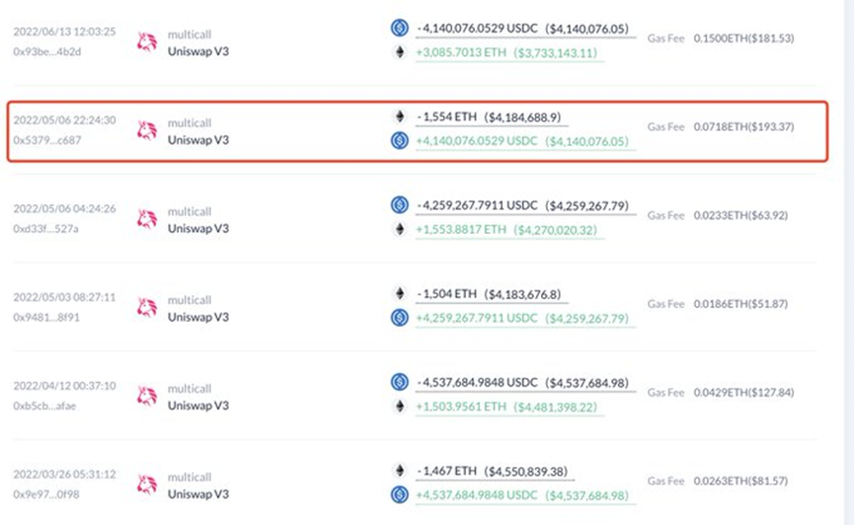The height and width of the screenshot is (525, 854).
Task: Click ETH icon beside +3,085.7013 ETH
Action: [x=400, y=52]
